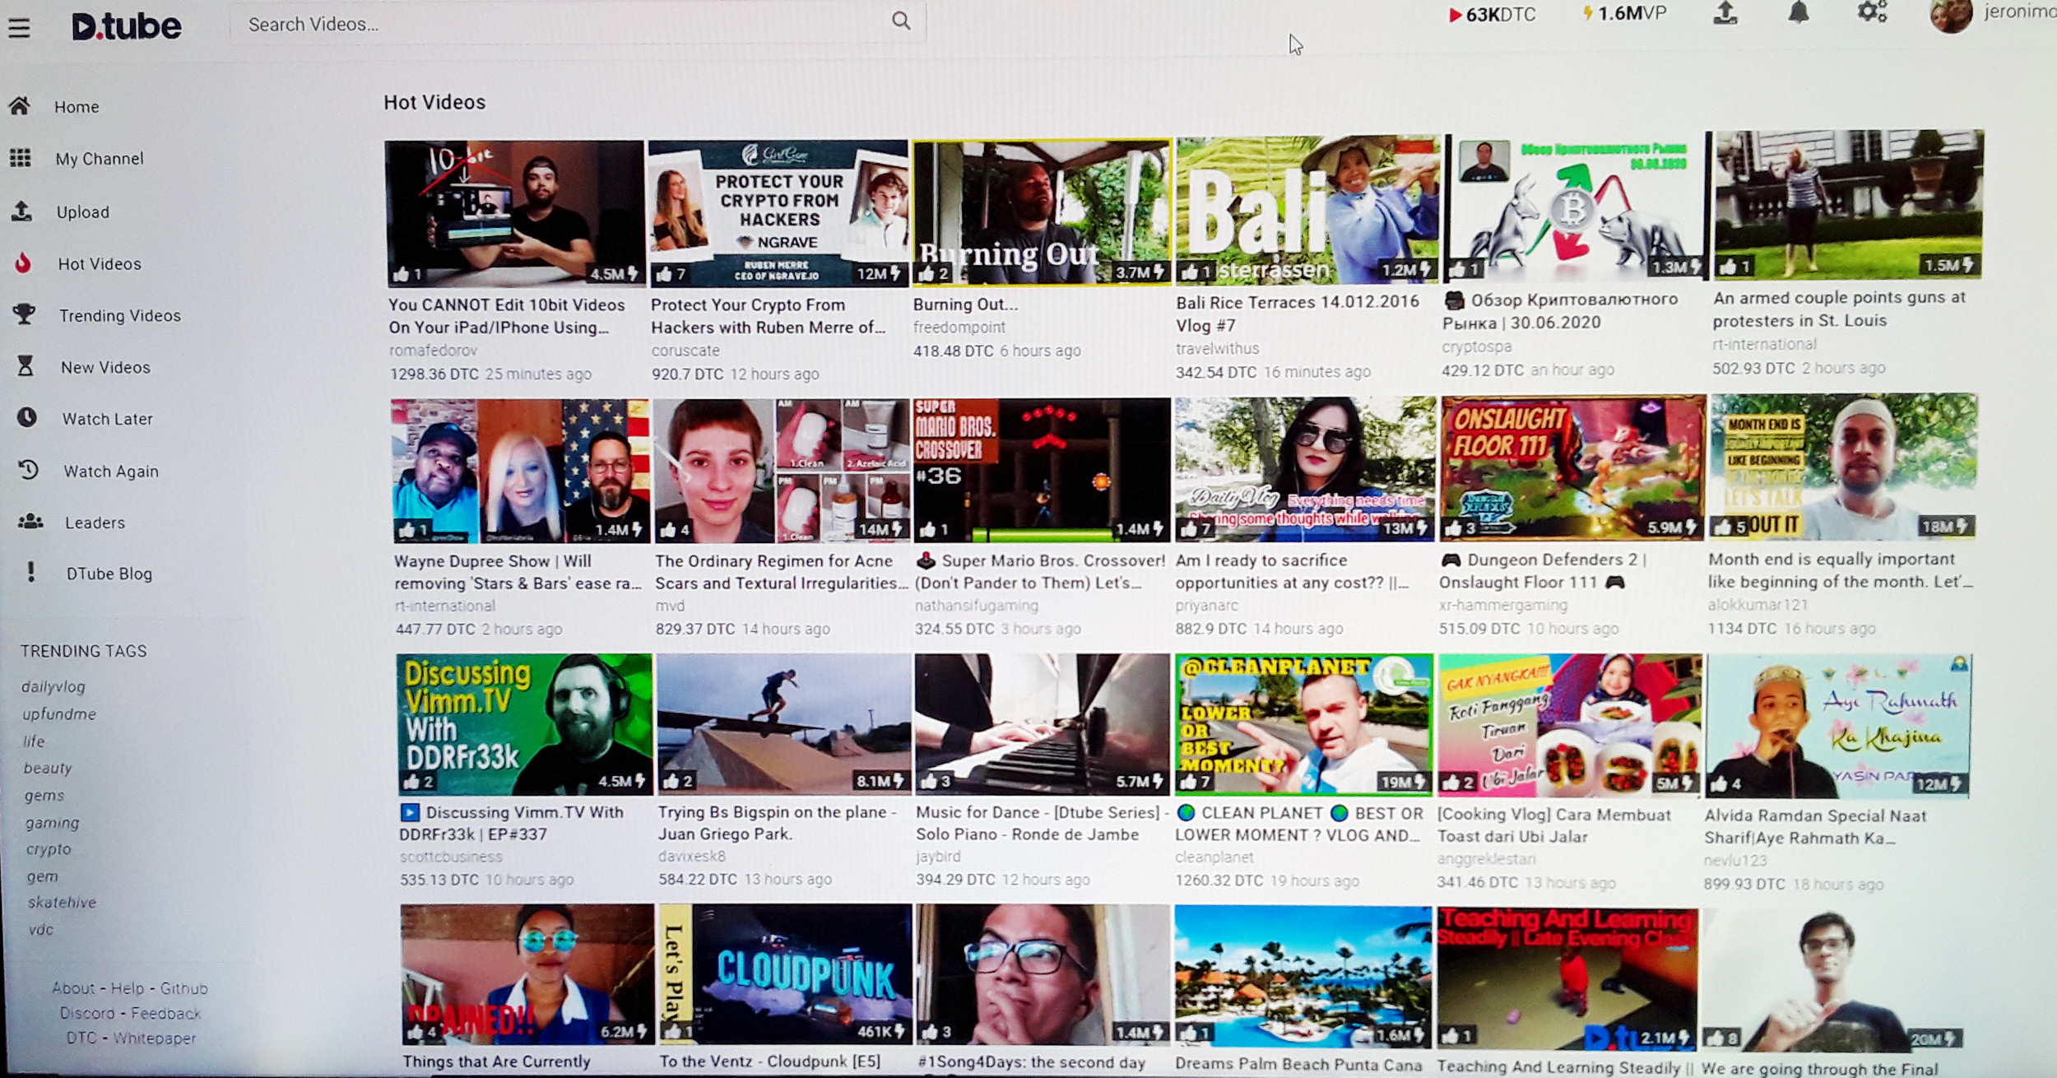Click the My Channel grid icon
Screen dimensions: 2057x1078
21,157
